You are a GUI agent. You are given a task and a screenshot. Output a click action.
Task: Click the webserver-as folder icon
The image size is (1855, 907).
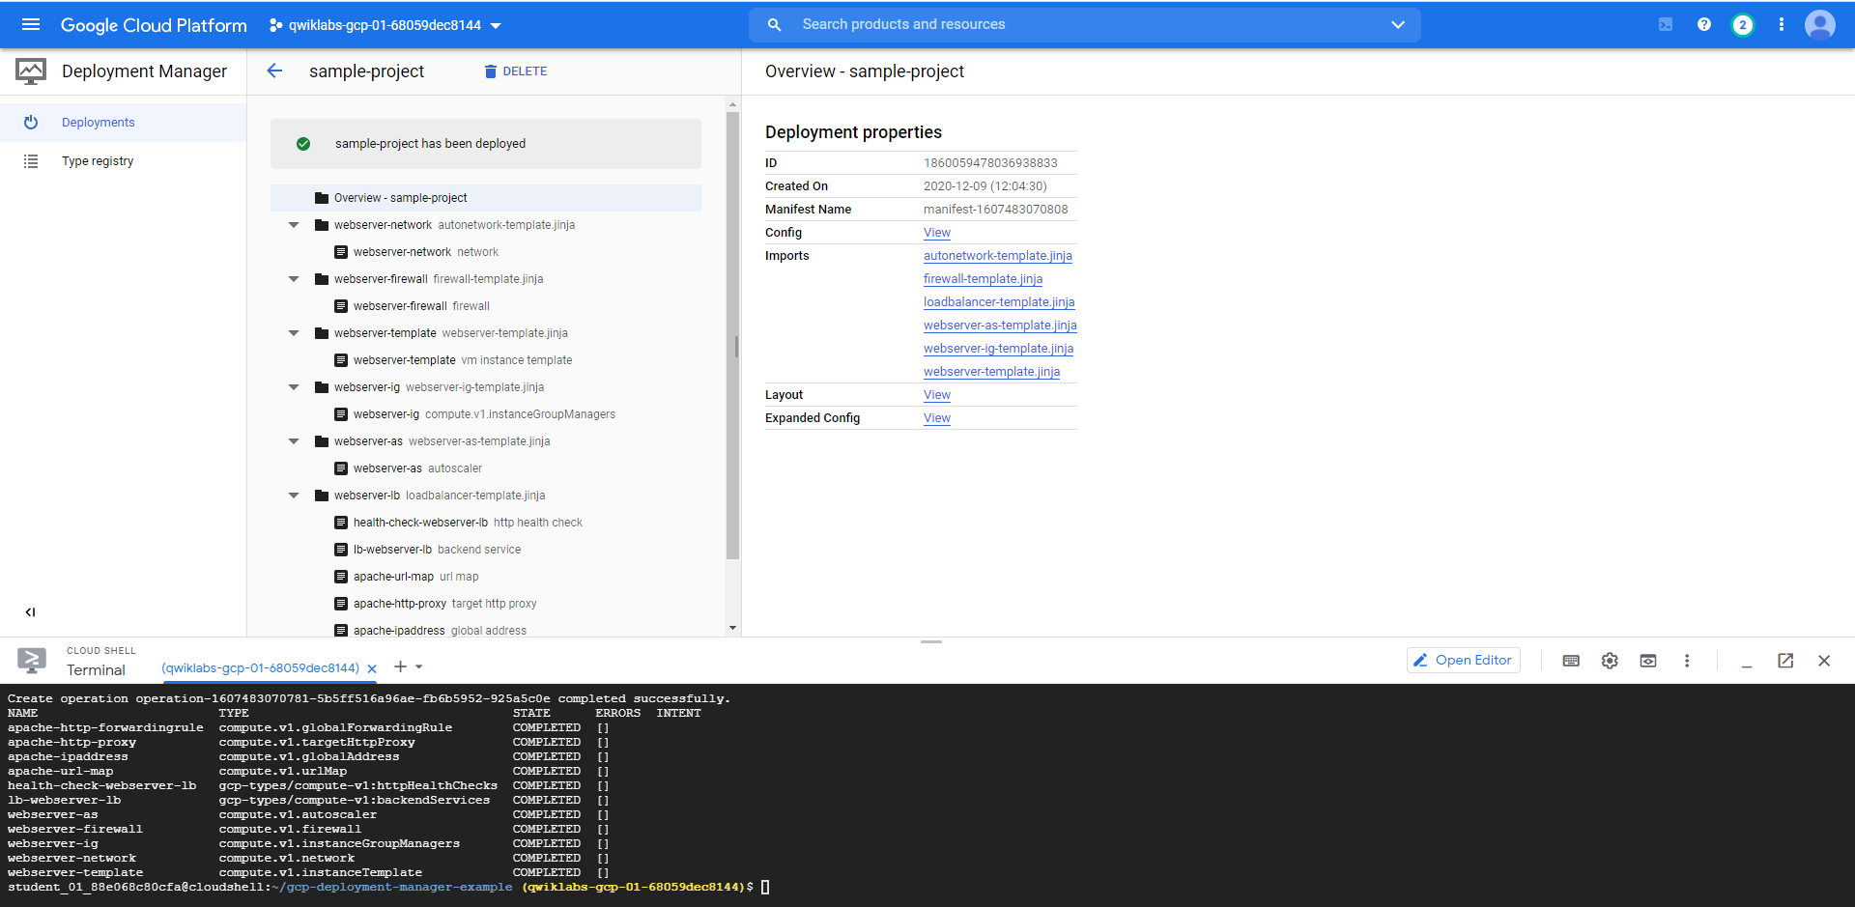pyautogui.click(x=322, y=441)
